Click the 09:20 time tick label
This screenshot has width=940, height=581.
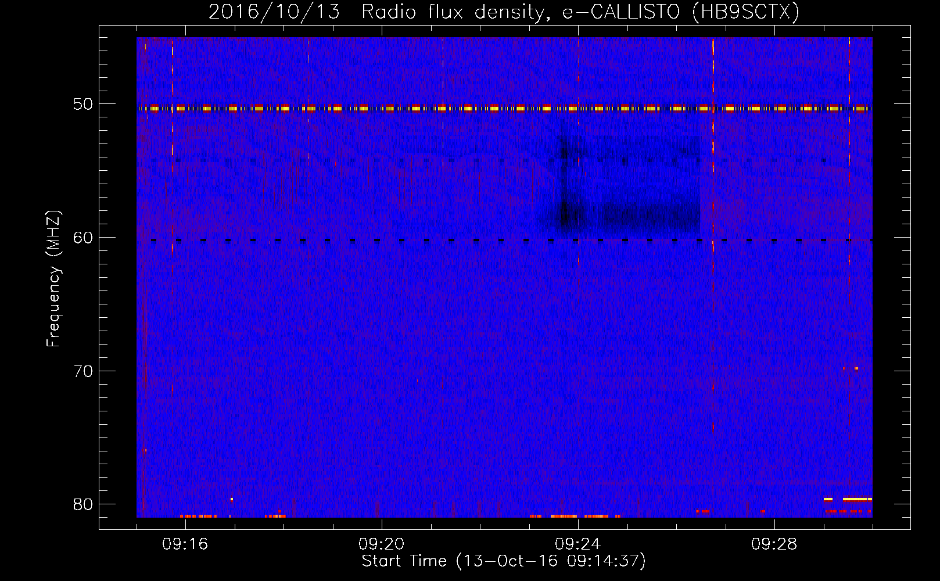tap(381, 544)
